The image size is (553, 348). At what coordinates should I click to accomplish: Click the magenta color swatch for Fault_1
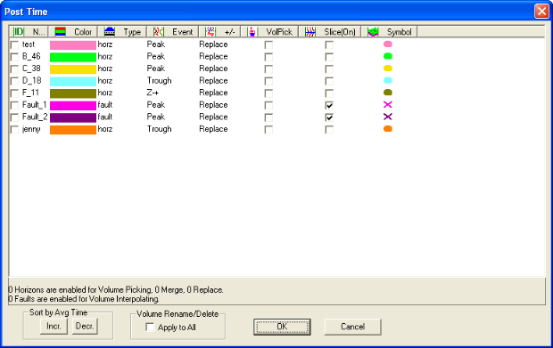(x=73, y=105)
